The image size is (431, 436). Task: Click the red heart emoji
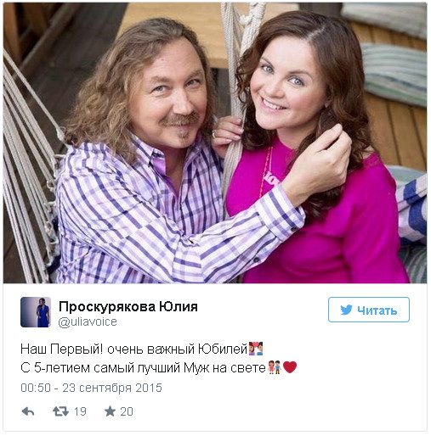coord(290,367)
